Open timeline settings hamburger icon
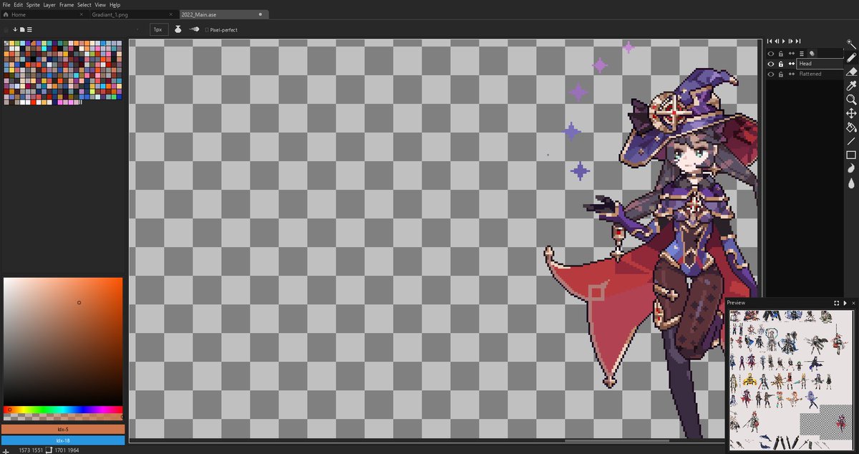The image size is (859, 454). point(802,53)
